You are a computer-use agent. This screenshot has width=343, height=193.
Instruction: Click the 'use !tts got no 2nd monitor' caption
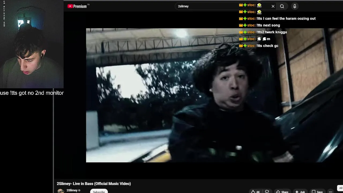click(x=32, y=93)
